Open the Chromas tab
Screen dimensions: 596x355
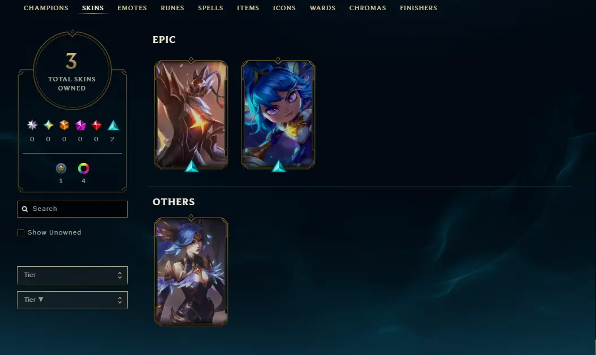click(368, 8)
